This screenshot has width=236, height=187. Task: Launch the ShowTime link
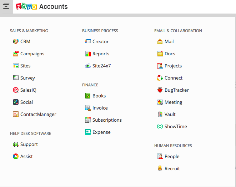pos(176,127)
